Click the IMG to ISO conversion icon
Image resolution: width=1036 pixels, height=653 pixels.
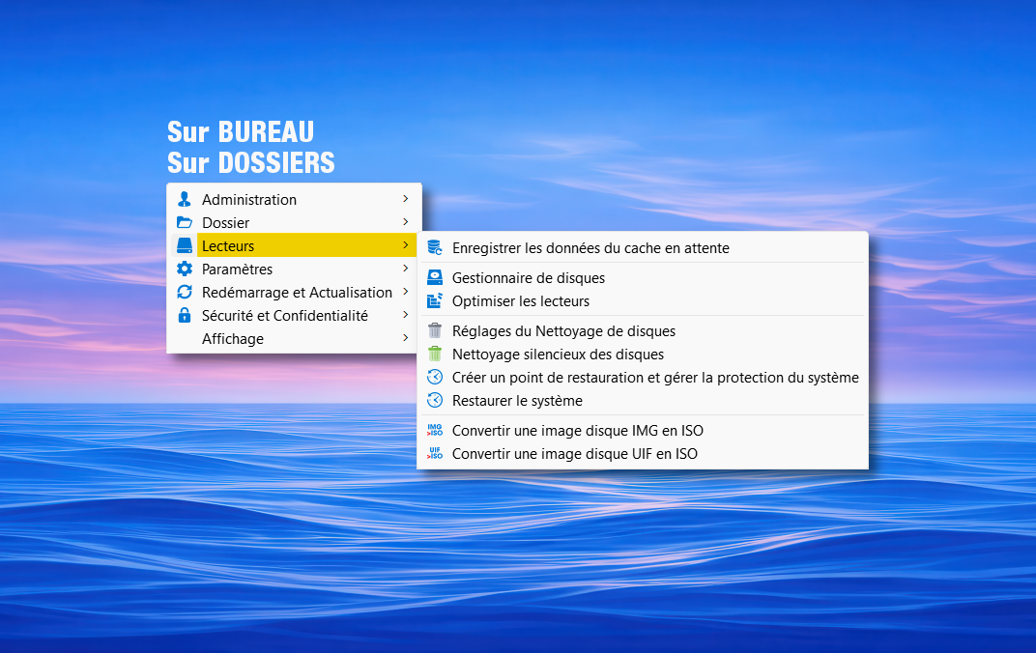click(435, 431)
